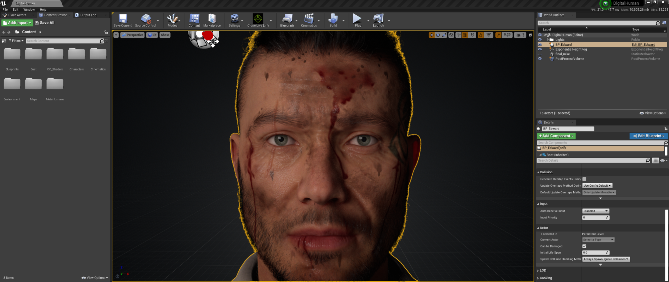Show the final_mike actor
The image size is (669, 282).
(x=540, y=54)
